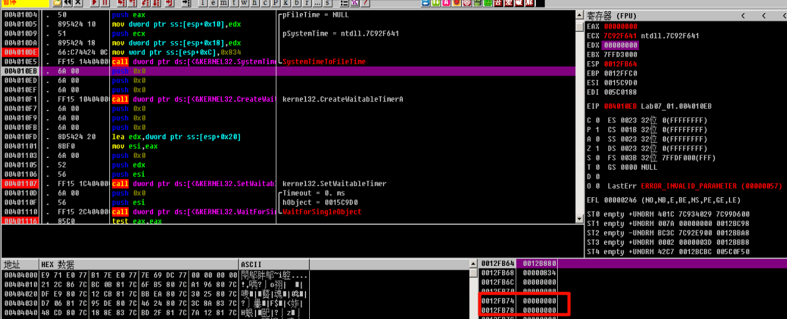Click the green window plugin icon
Screen dimensions: 787x319
tap(488, 3)
